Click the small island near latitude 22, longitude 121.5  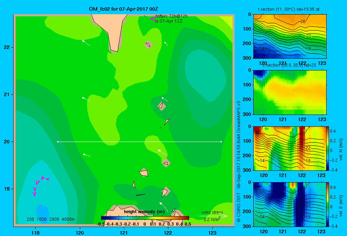click(148, 45)
